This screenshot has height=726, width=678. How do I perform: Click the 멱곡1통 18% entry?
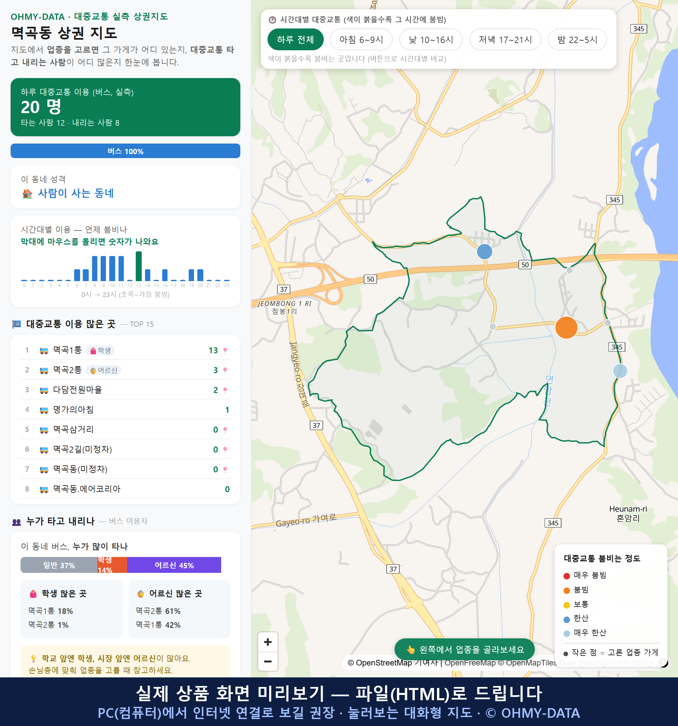[51, 611]
